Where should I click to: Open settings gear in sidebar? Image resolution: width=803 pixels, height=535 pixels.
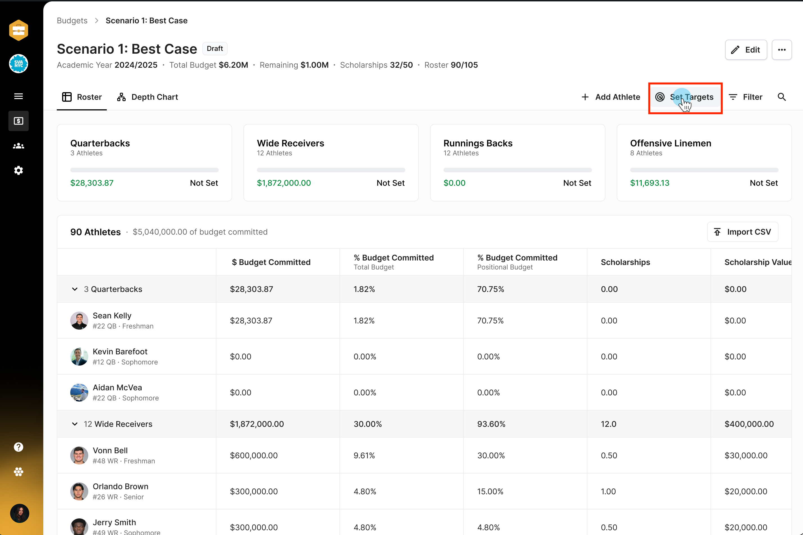click(x=19, y=170)
